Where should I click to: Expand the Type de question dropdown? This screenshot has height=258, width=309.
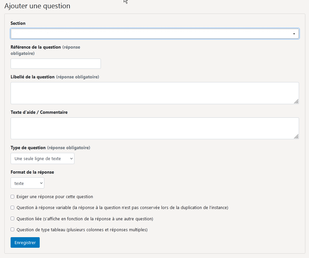pos(42,158)
